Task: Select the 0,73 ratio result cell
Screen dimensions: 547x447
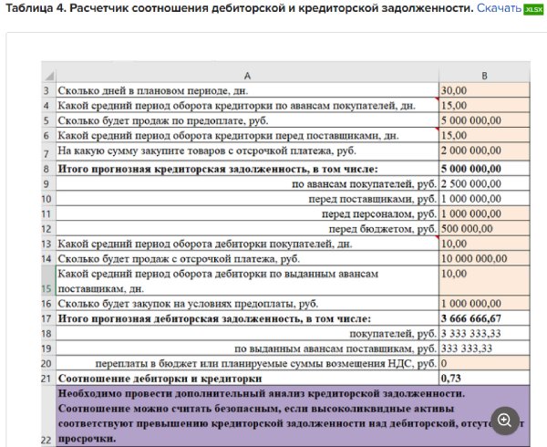Action: point(483,378)
